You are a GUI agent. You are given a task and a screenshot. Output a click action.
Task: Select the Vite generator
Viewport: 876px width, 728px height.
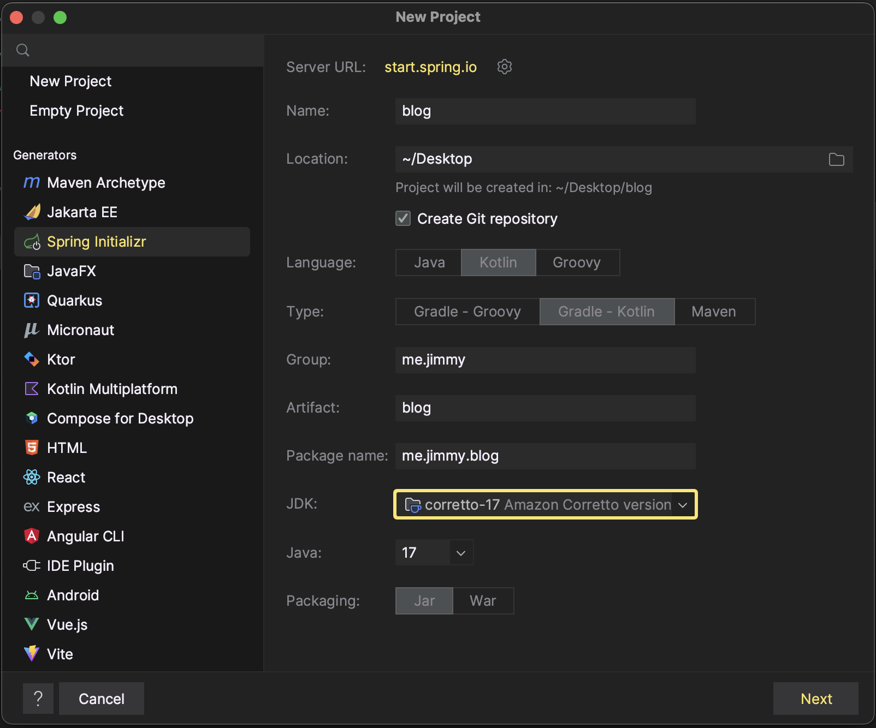[x=132, y=654]
